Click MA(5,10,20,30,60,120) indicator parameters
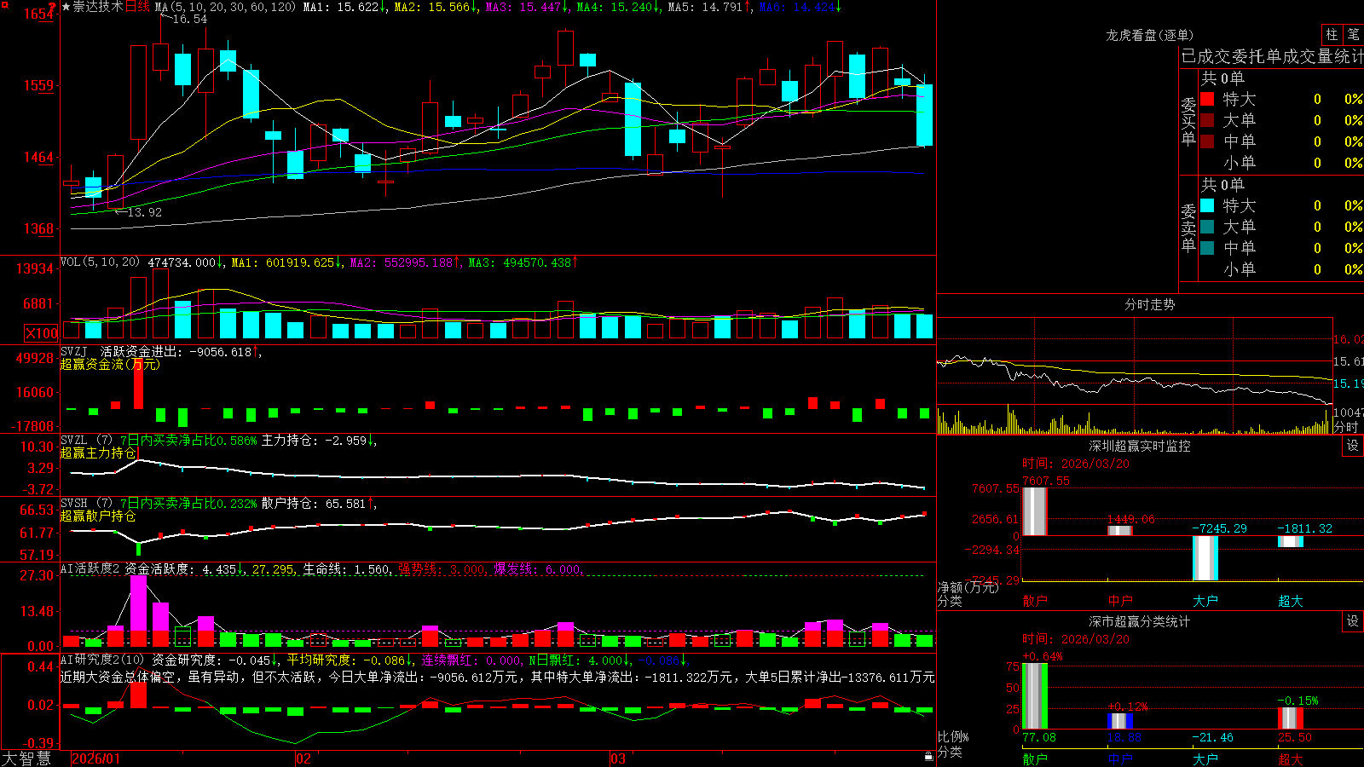The height and width of the screenshot is (767, 1364). [x=225, y=7]
